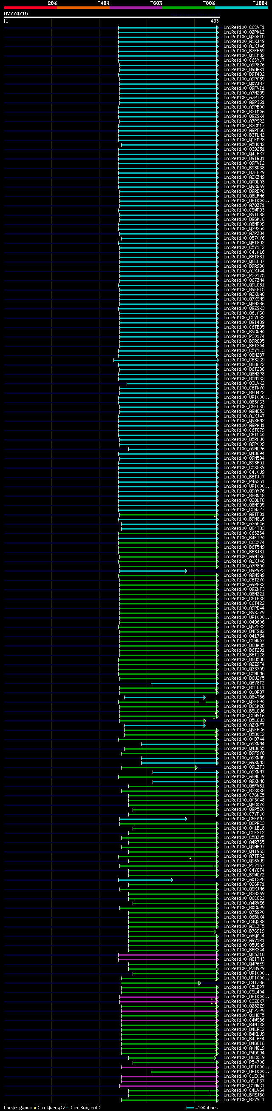Select hit label UniRef100_Q4JHK7
Image resolution: width=272 pixels, height=1111 pixels.
pos(244,154)
